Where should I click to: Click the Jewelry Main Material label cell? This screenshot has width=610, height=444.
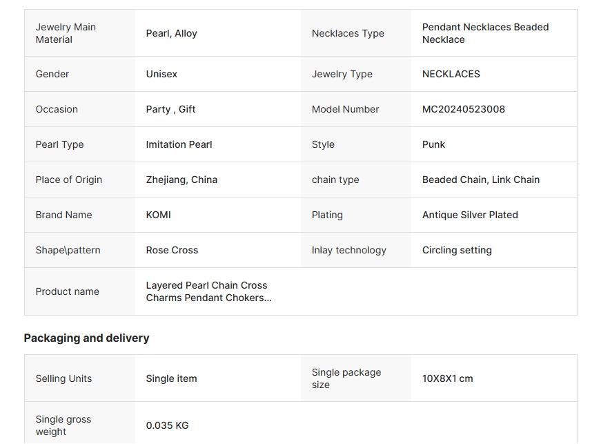coord(66,33)
